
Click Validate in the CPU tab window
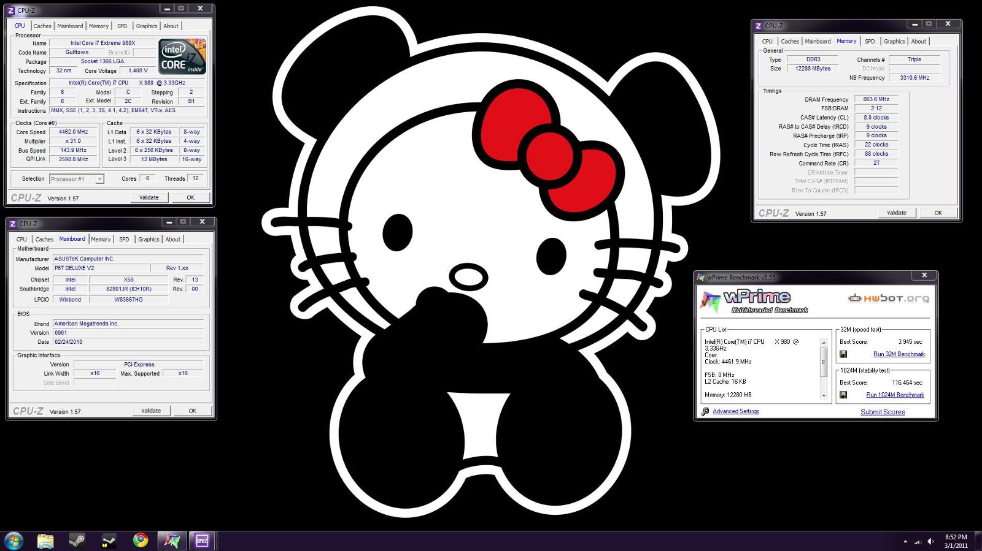[x=149, y=197]
